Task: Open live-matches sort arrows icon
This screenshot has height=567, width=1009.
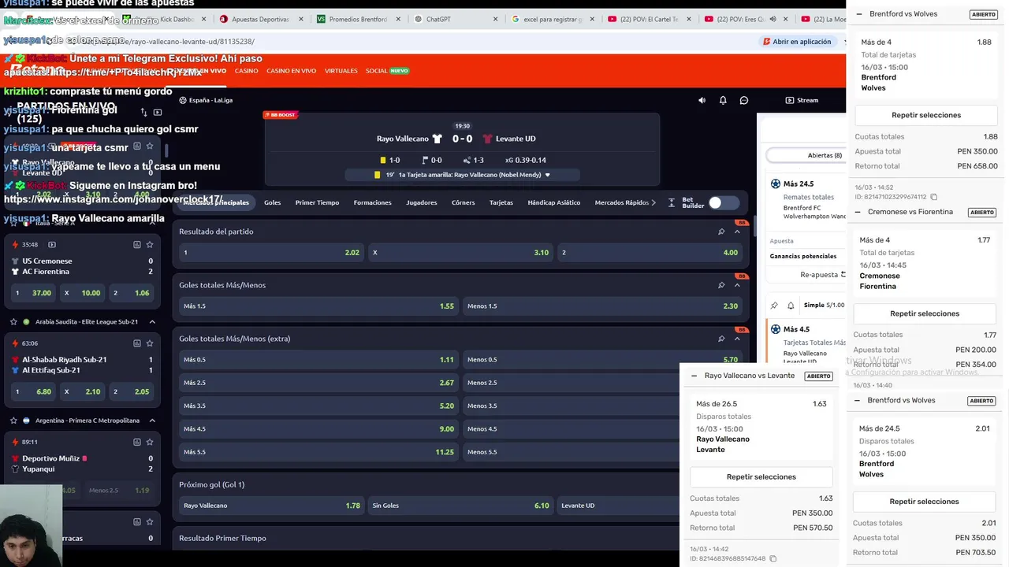Action: pos(143,113)
